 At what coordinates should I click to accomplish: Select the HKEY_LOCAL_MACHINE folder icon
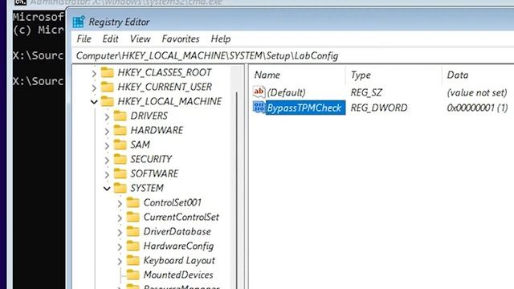click(x=107, y=101)
